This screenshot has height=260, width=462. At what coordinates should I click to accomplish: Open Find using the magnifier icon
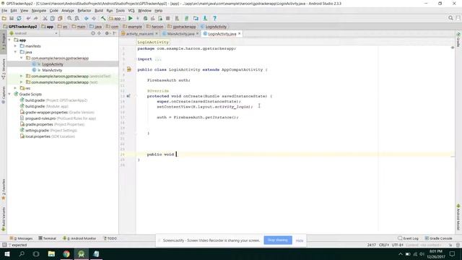[69, 18]
